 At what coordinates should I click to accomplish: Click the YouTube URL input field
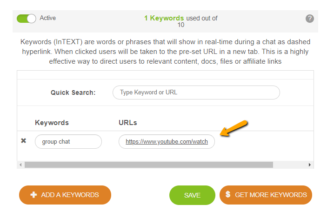[x=167, y=142]
